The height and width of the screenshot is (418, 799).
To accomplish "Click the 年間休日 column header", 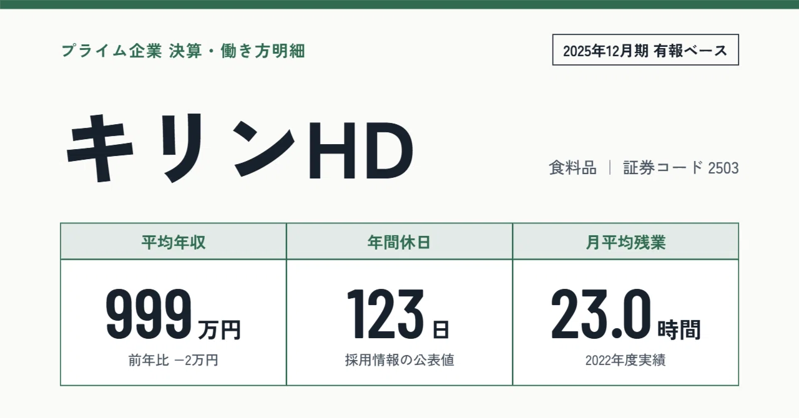I will pyautogui.click(x=399, y=242).
